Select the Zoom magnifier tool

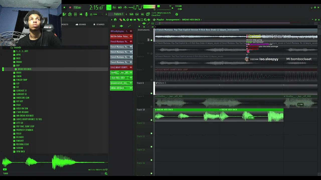coord(145,19)
